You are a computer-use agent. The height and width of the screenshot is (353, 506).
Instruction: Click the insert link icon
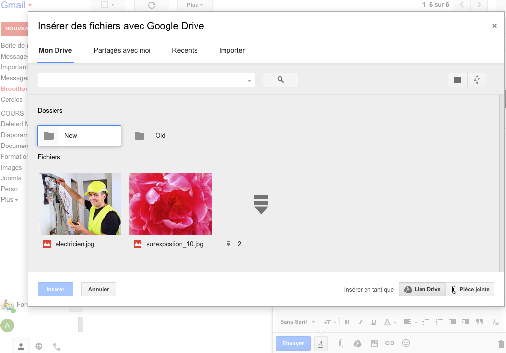[390, 343]
